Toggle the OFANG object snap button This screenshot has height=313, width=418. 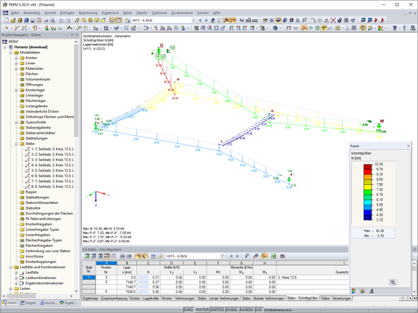point(232,310)
